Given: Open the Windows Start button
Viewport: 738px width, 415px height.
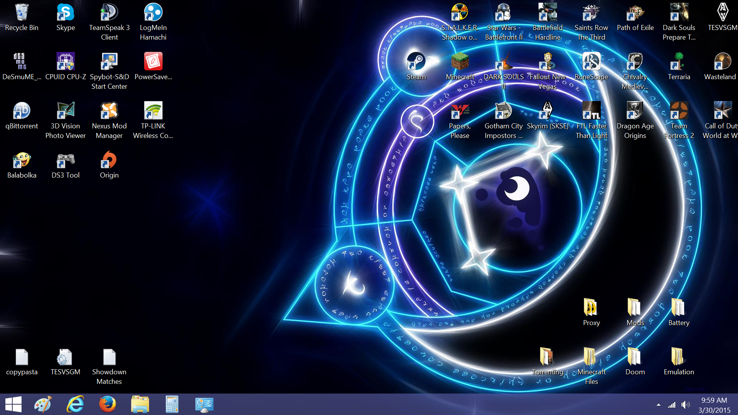Looking at the screenshot, I should pyautogui.click(x=13, y=405).
